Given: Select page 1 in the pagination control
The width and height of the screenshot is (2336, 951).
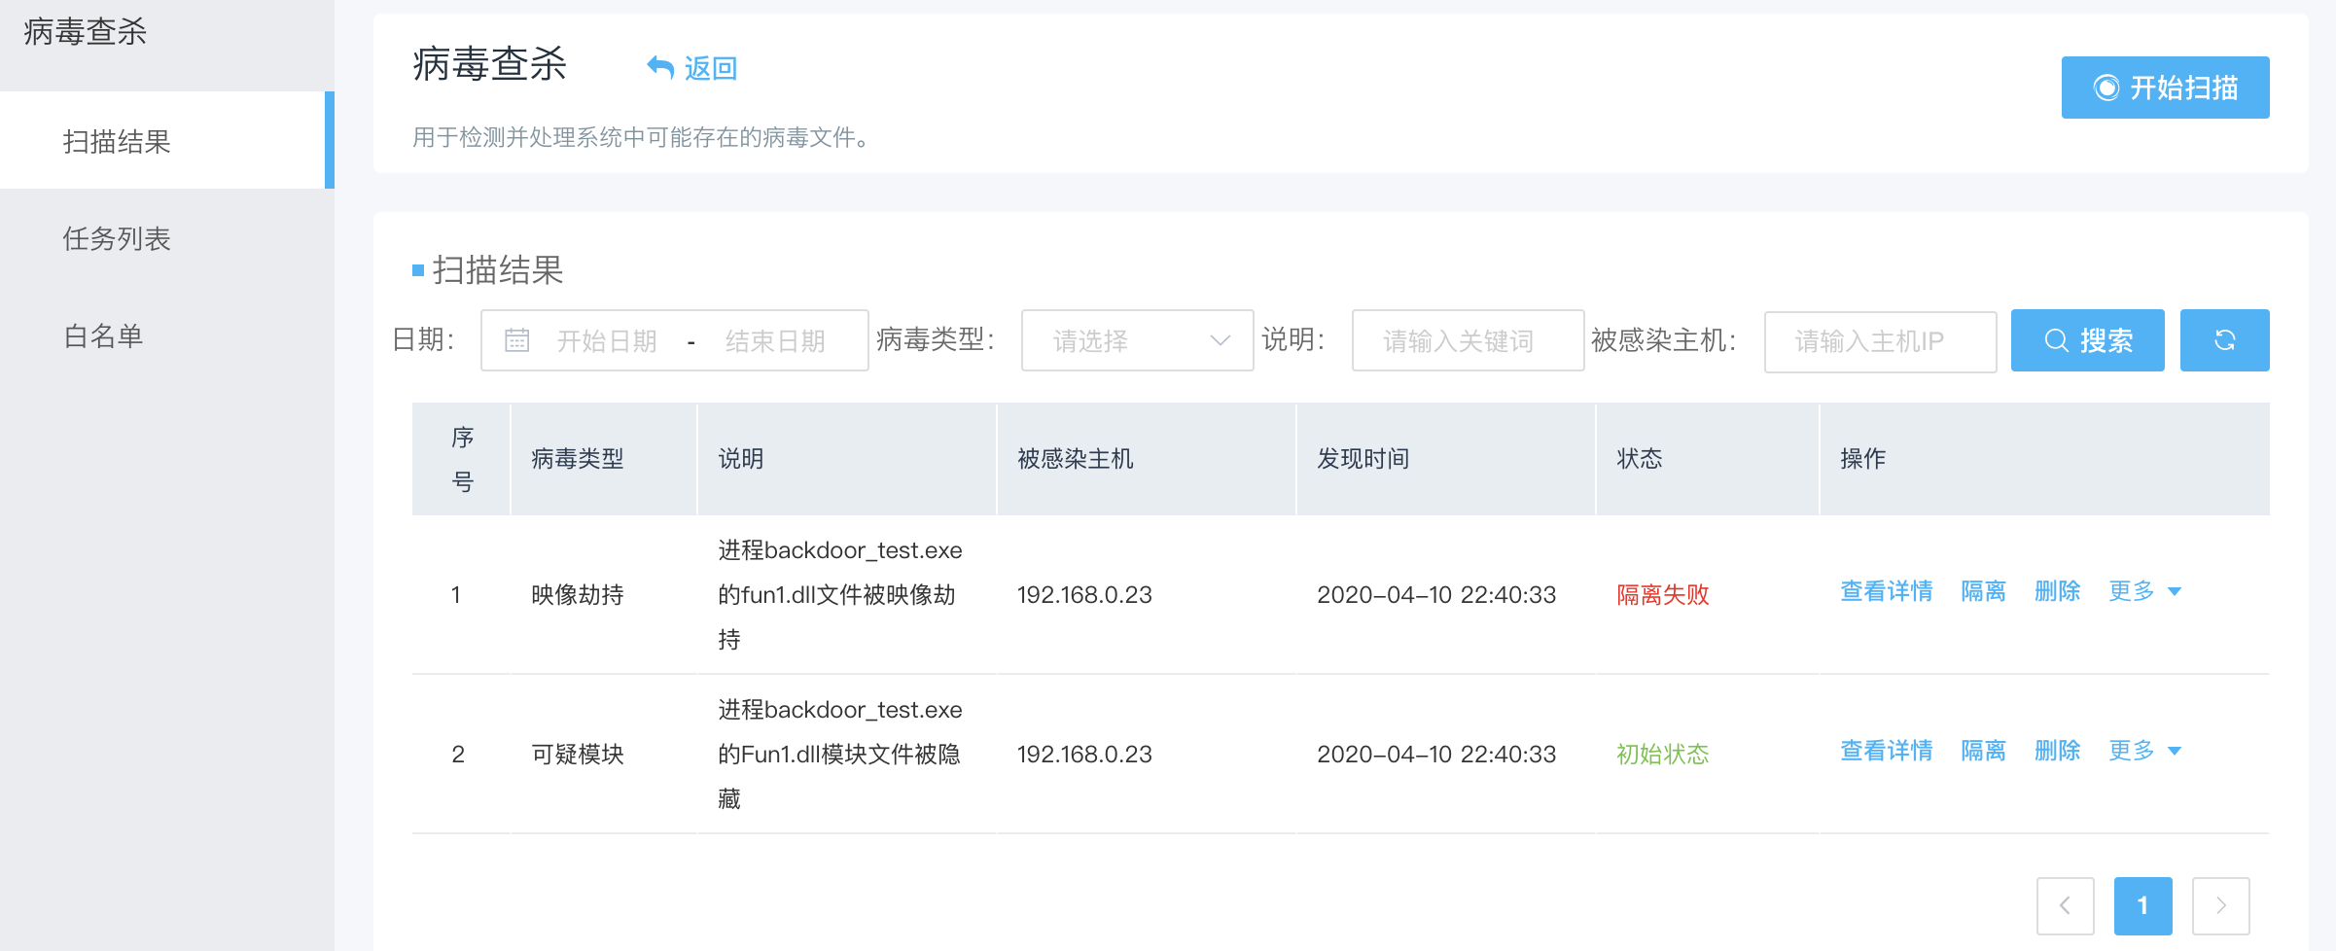Looking at the screenshot, I should (2142, 906).
